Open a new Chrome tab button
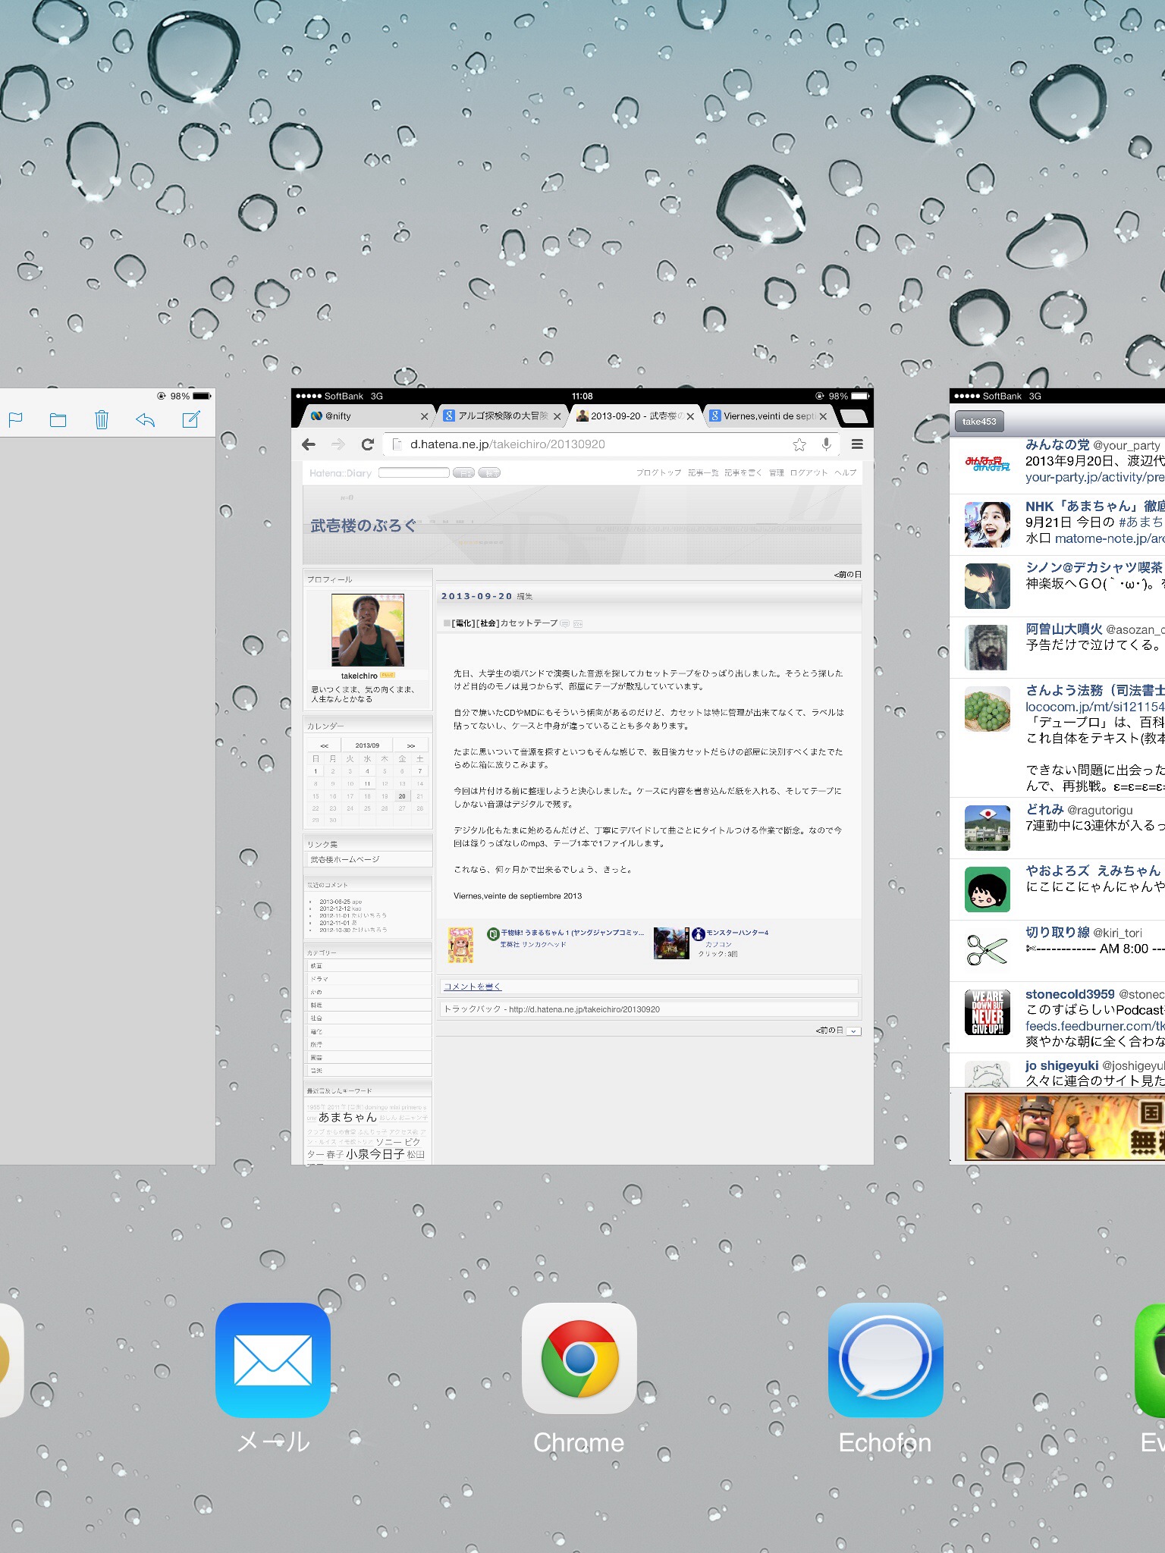Viewport: 1165px width, 1553px height. (854, 416)
